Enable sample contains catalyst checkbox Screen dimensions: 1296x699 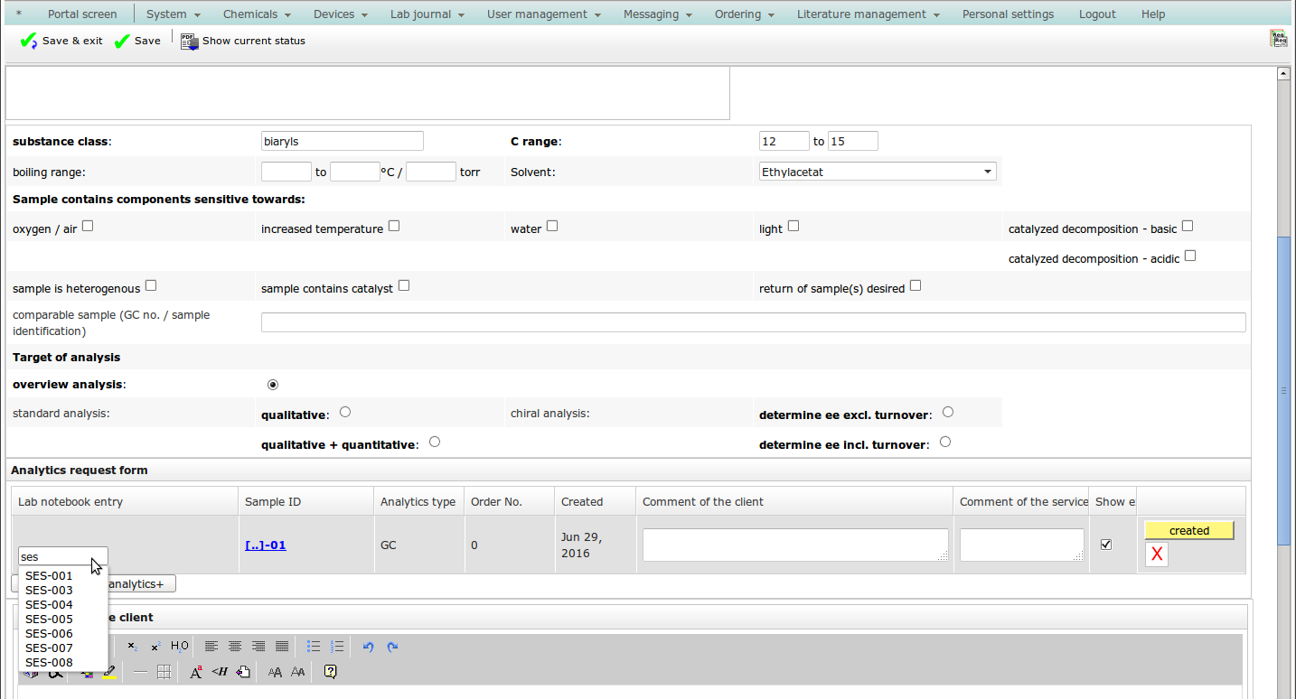(404, 285)
